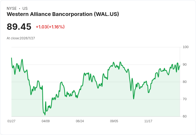Click the 90 y-axis price label
The height and width of the screenshot is (135, 196).
[185, 65]
